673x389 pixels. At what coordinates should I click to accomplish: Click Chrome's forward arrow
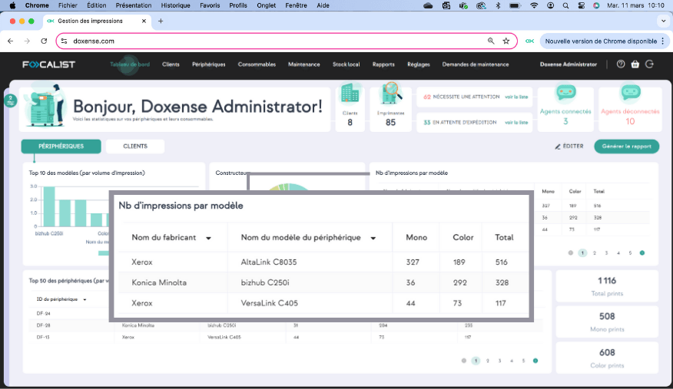(27, 41)
